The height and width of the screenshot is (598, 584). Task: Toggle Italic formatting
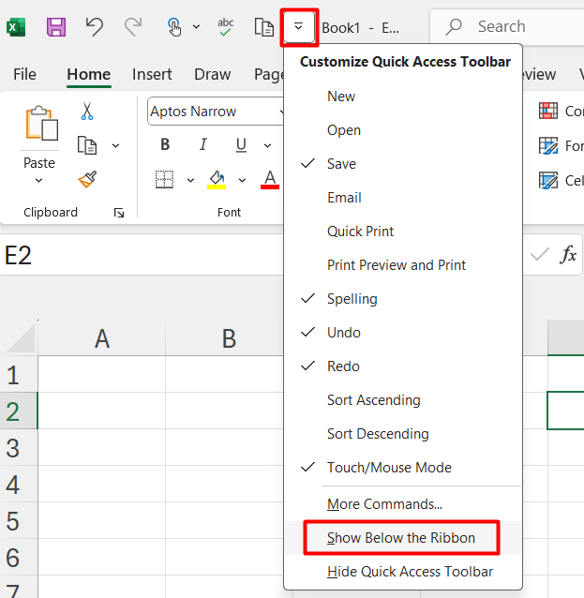[x=202, y=144]
